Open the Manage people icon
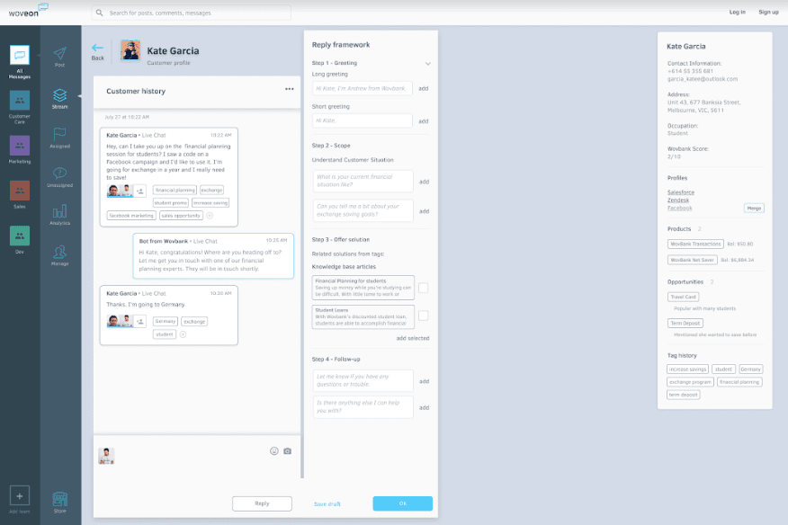 point(59,253)
